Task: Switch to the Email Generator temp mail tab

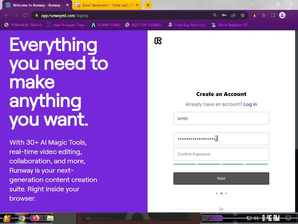Action: tap(107, 5)
